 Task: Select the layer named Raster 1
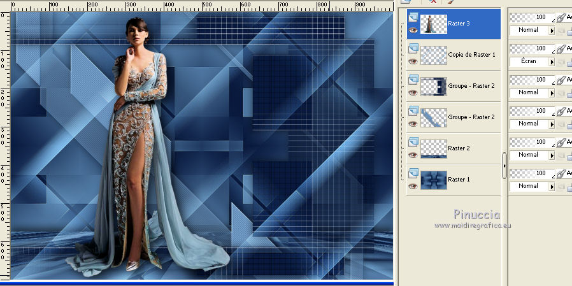(x=459, y=180)
